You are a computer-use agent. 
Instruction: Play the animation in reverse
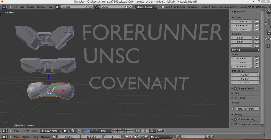[134, 137]
